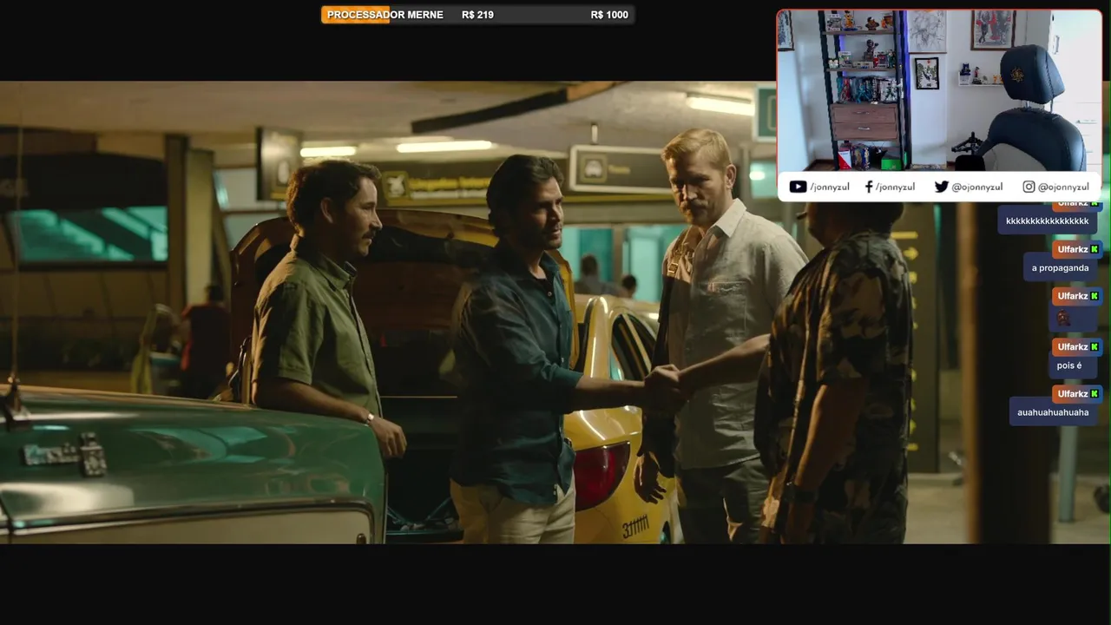1111x625 pixels.
Task: Click the Twitter handle "@ojonnyzul"
Action: tap(976, 187)
